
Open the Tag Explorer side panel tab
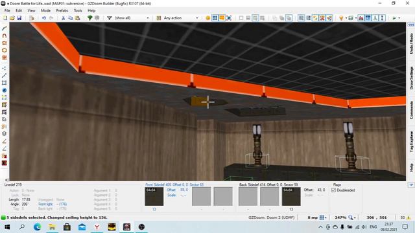[x=411, y=142]
